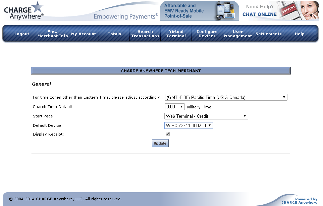Screen dimensions: 323x206
Task: Expand the Default Device dropdown
Action: [x=189, y=125]
